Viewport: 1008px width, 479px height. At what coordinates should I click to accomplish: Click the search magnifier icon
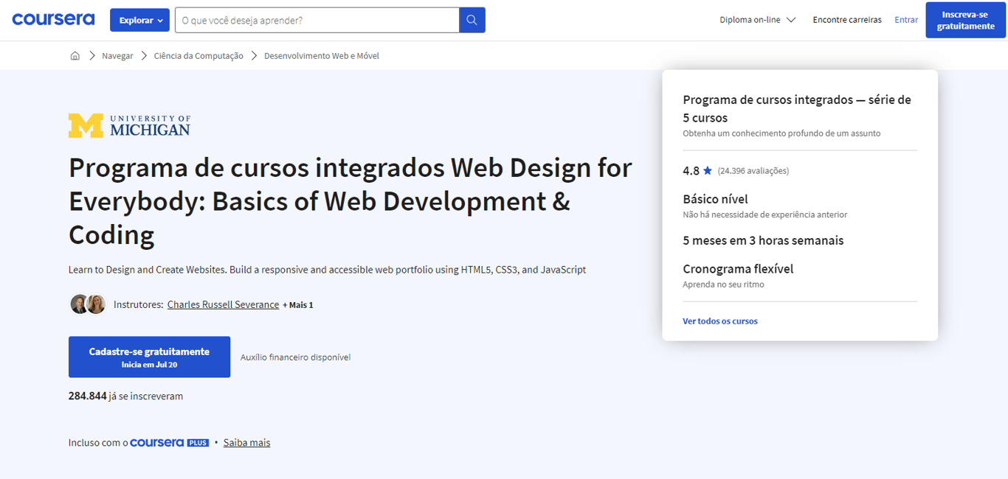click(472, 19)
